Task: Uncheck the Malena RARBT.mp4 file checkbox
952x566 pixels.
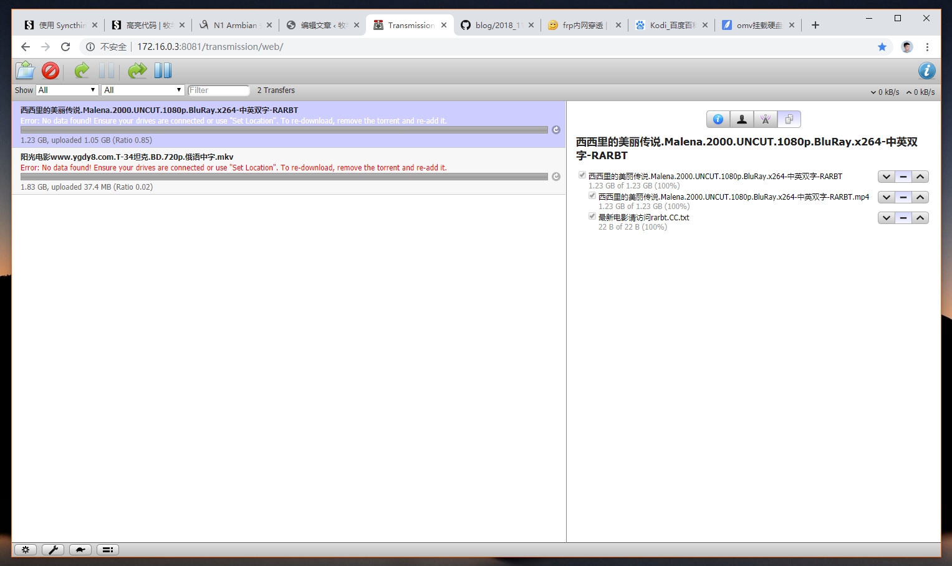Action: tap(592, 196)
